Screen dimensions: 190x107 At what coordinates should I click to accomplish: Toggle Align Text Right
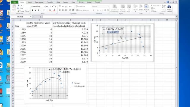[x=66, y=10]
